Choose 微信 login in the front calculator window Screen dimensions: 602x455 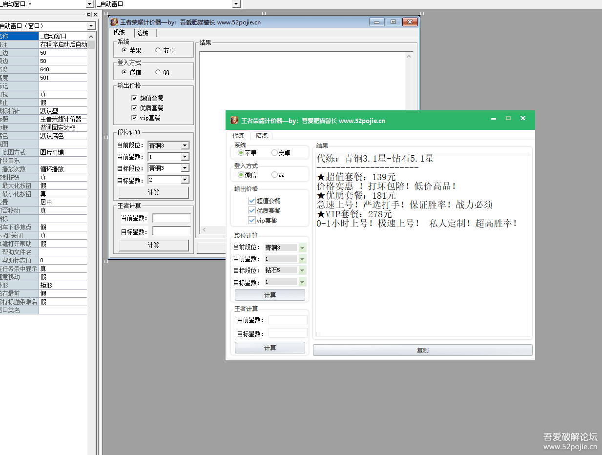[x=247, y=175]
